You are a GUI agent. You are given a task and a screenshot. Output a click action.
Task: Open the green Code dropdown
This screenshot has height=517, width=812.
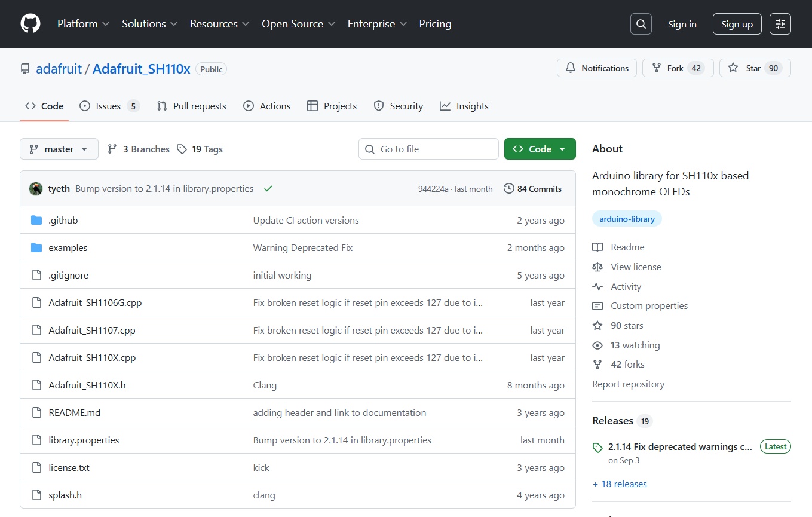pos(540,149)
